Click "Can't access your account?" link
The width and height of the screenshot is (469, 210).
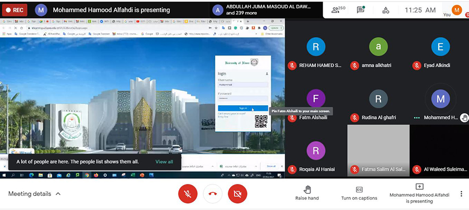tap(231, 114)
